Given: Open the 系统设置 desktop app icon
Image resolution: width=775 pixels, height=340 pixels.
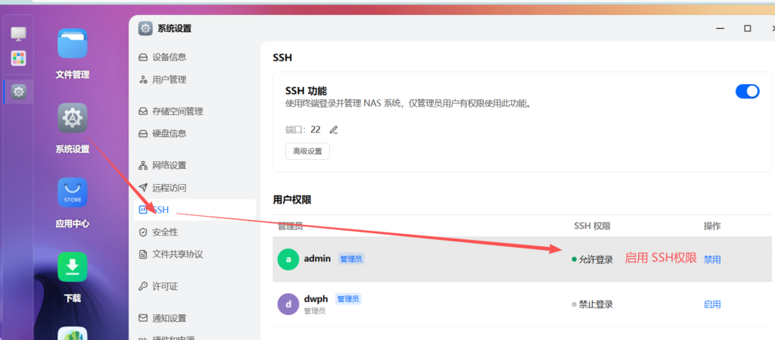Looking at the screenshot, I should pos(72,117).
